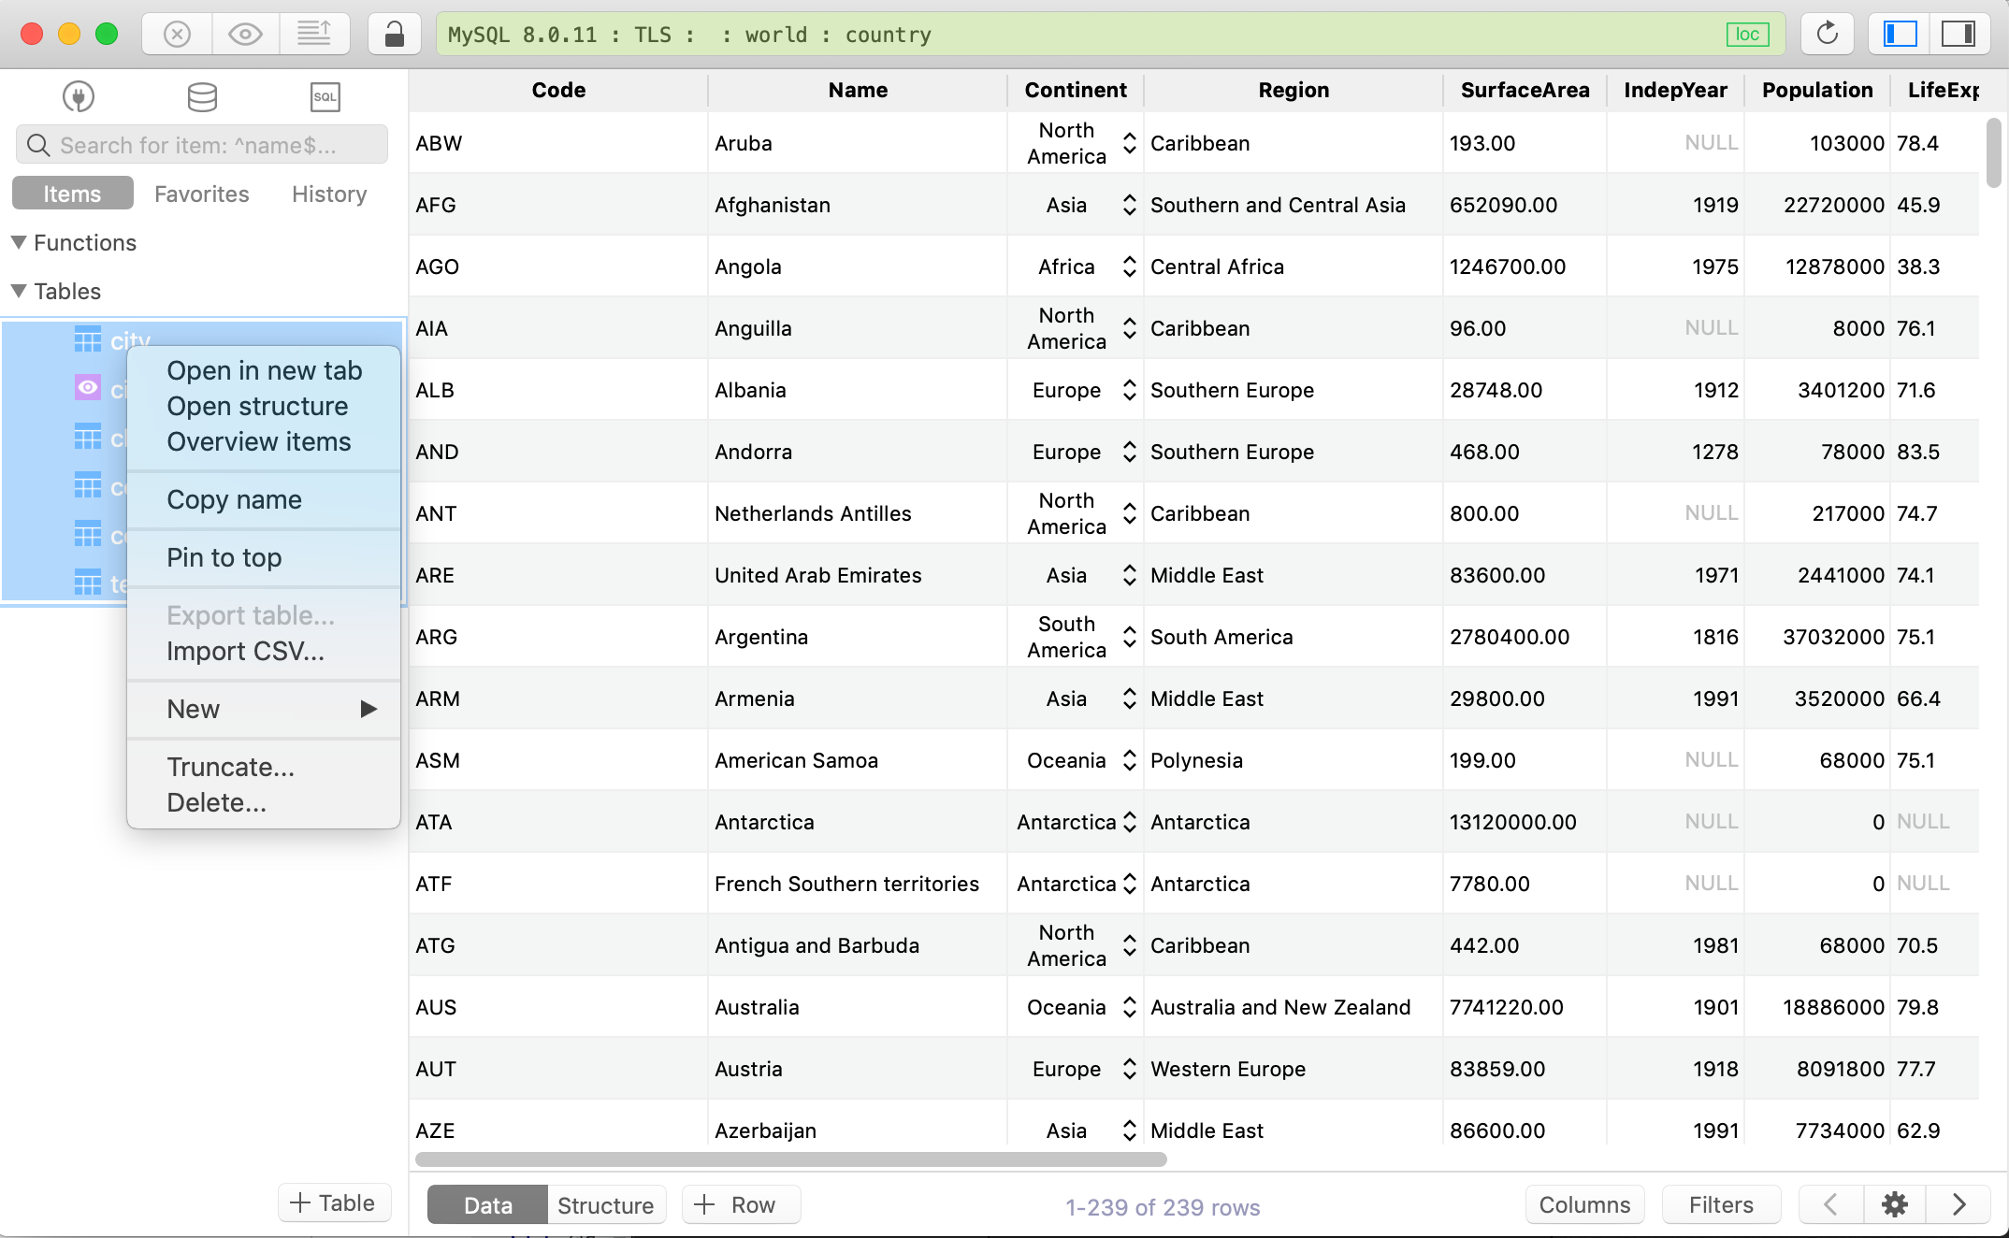Screen dimensions: 2009x1238
Task: Open settings via the gear icon
Action: [x=1896, y=1204]
